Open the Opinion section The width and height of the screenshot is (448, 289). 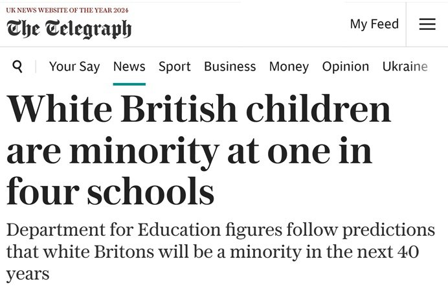pos(346,67)
